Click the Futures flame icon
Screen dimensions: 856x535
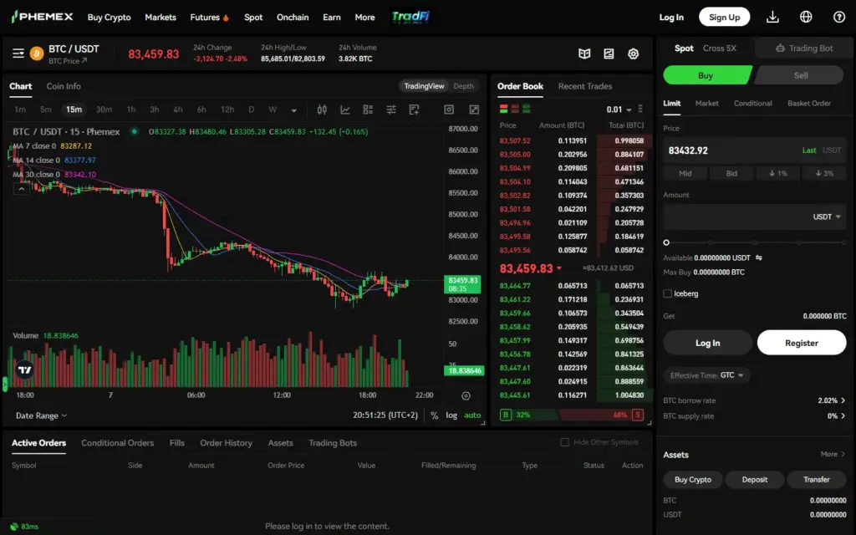point(226,18)
